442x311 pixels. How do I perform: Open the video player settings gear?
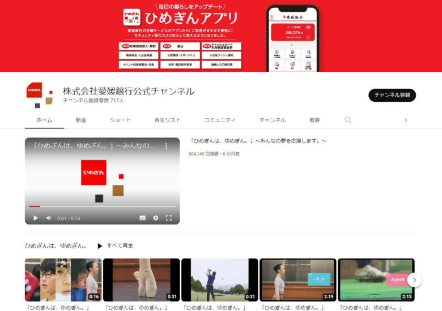(x=156, y=218)
